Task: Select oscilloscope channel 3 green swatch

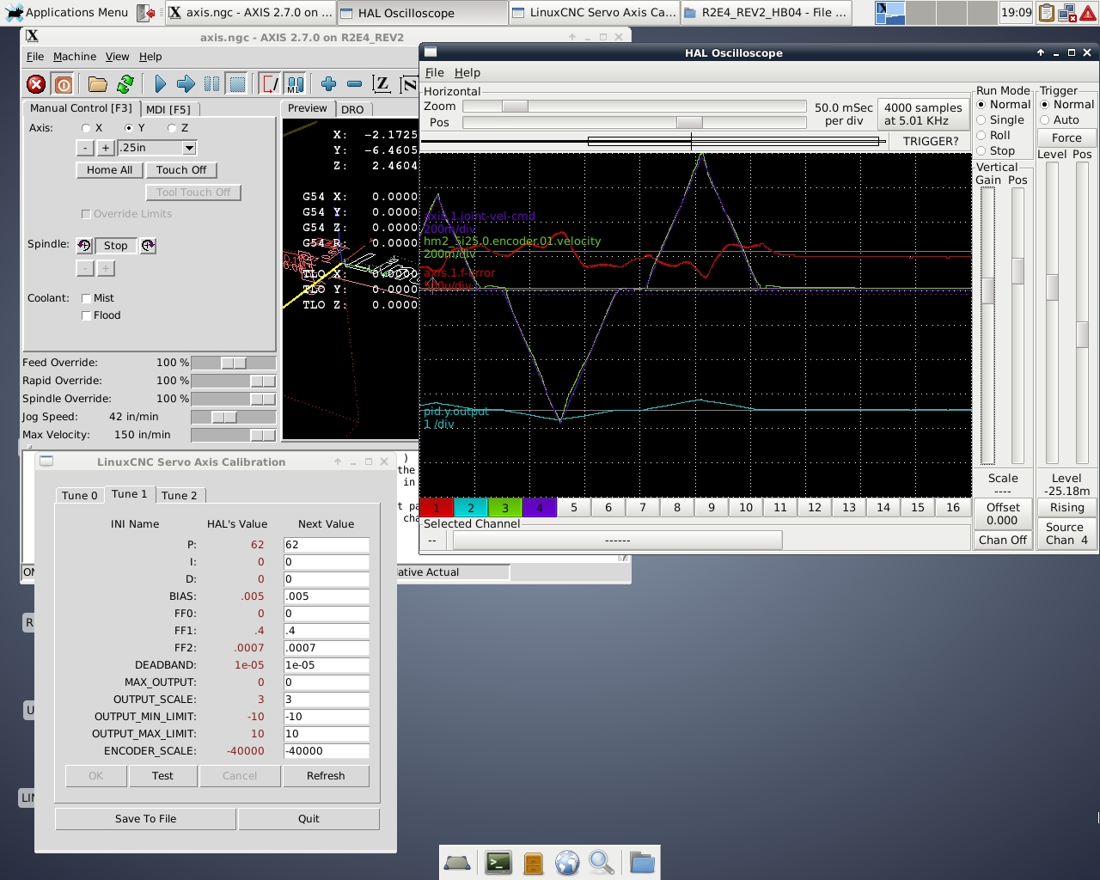Action: click(x=505, y=508)
